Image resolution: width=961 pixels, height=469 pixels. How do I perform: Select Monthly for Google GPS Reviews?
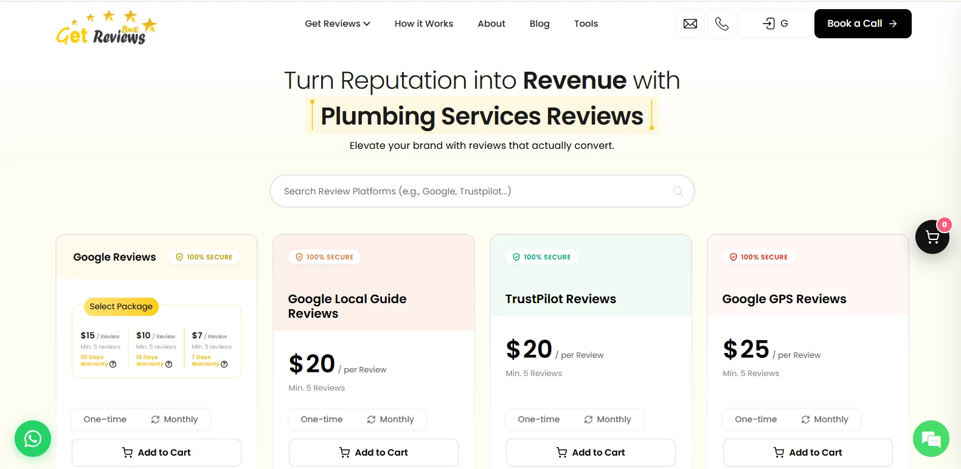pyautogui.click(x=825, y=419)
